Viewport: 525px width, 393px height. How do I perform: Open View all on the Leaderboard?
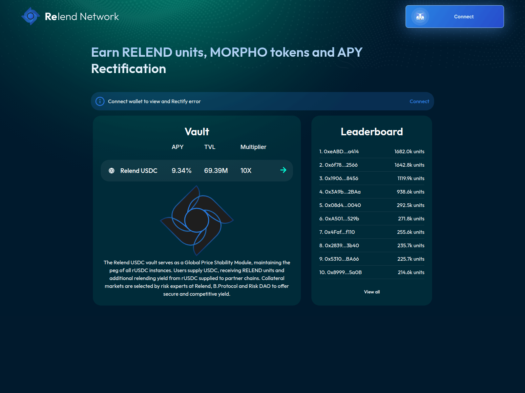click(x=372, y=292)
